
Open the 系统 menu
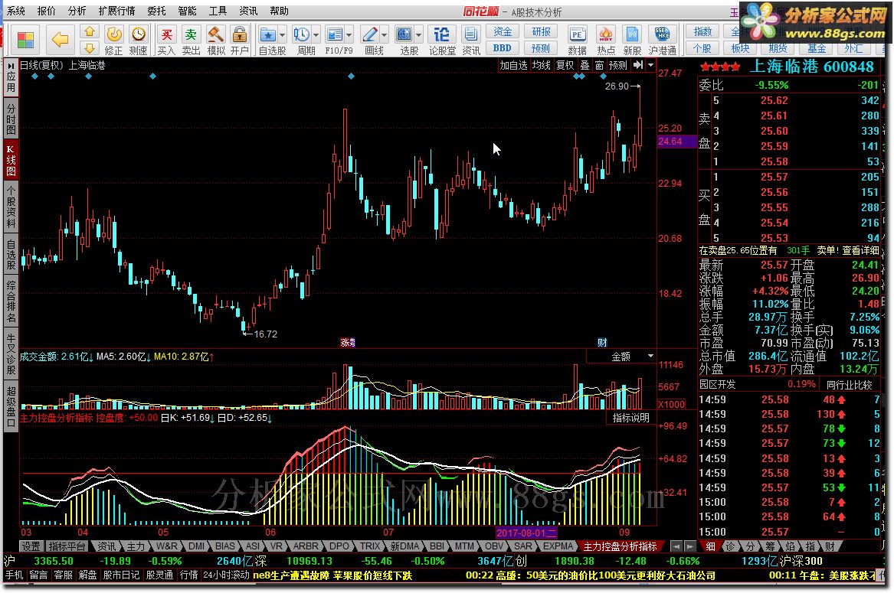pyautogui.click(x=15, y=11)
